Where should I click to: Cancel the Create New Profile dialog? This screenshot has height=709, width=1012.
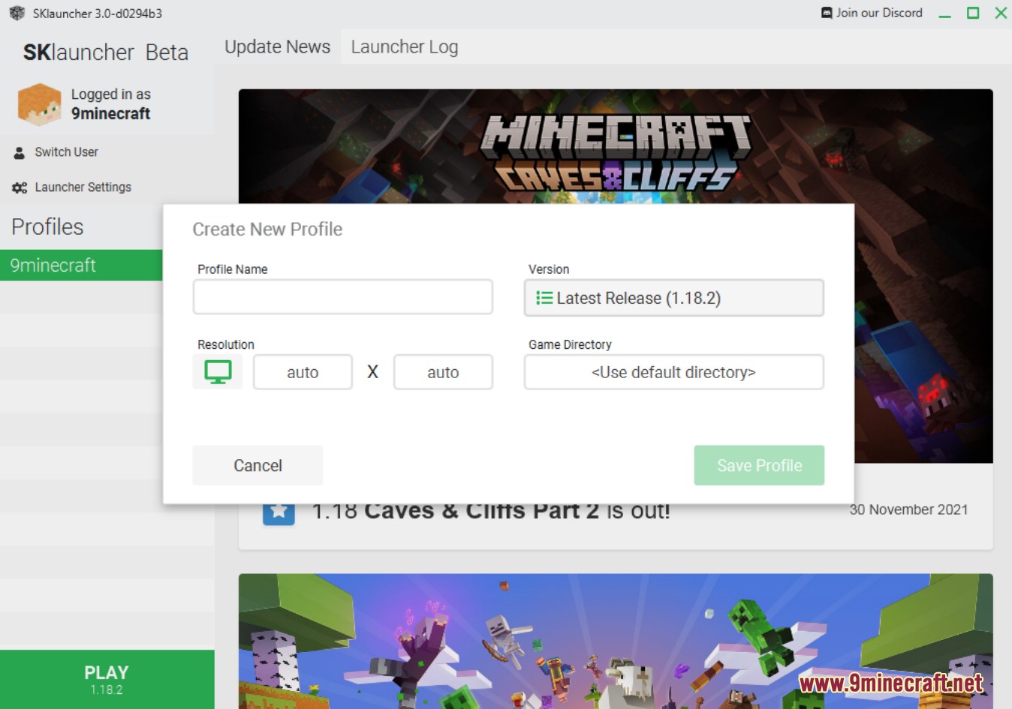(x=258, y=465)
